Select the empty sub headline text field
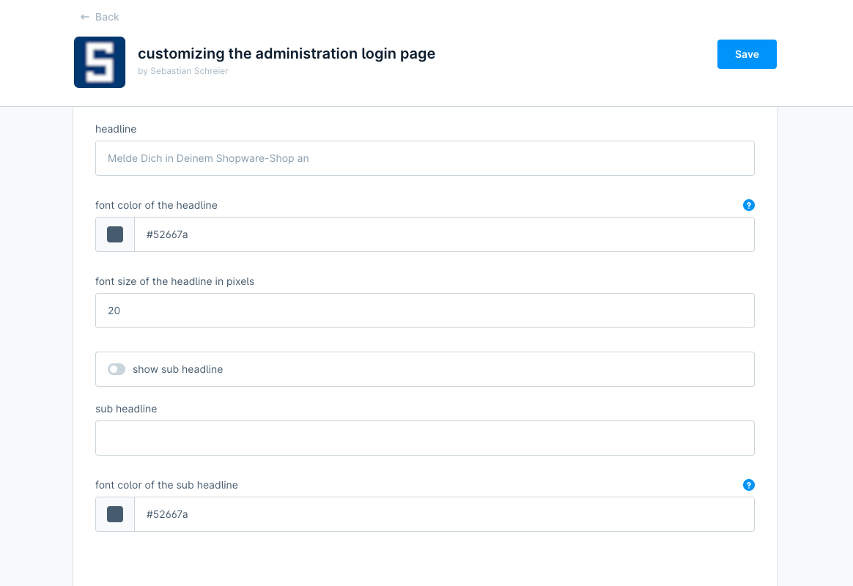 425,438
